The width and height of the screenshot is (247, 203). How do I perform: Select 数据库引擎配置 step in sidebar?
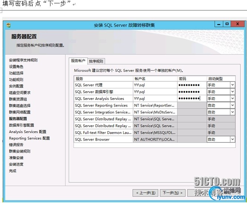tap(22, 125)
